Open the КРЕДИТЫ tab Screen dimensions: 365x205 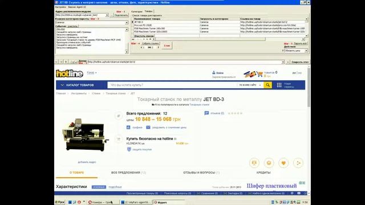[263, 173]
